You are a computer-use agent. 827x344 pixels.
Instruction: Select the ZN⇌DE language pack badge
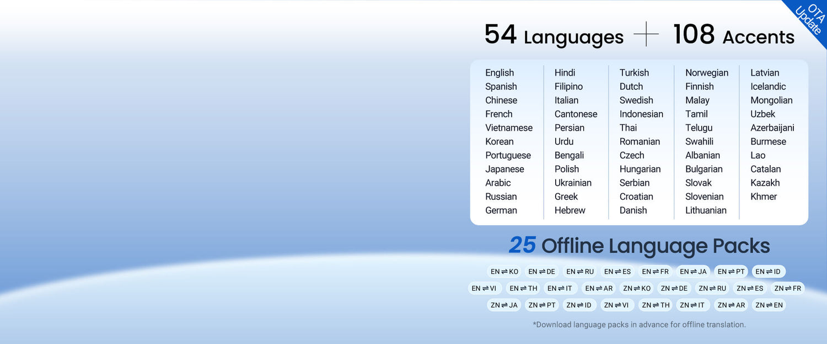coord(674,288)
